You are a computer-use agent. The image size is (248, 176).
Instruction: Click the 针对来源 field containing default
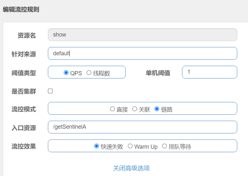142,53
